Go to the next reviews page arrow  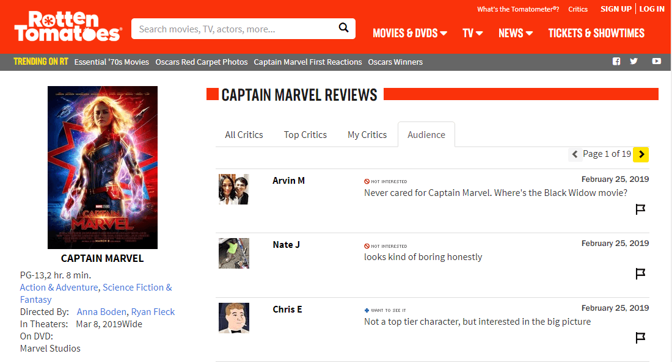pos(641,154)
